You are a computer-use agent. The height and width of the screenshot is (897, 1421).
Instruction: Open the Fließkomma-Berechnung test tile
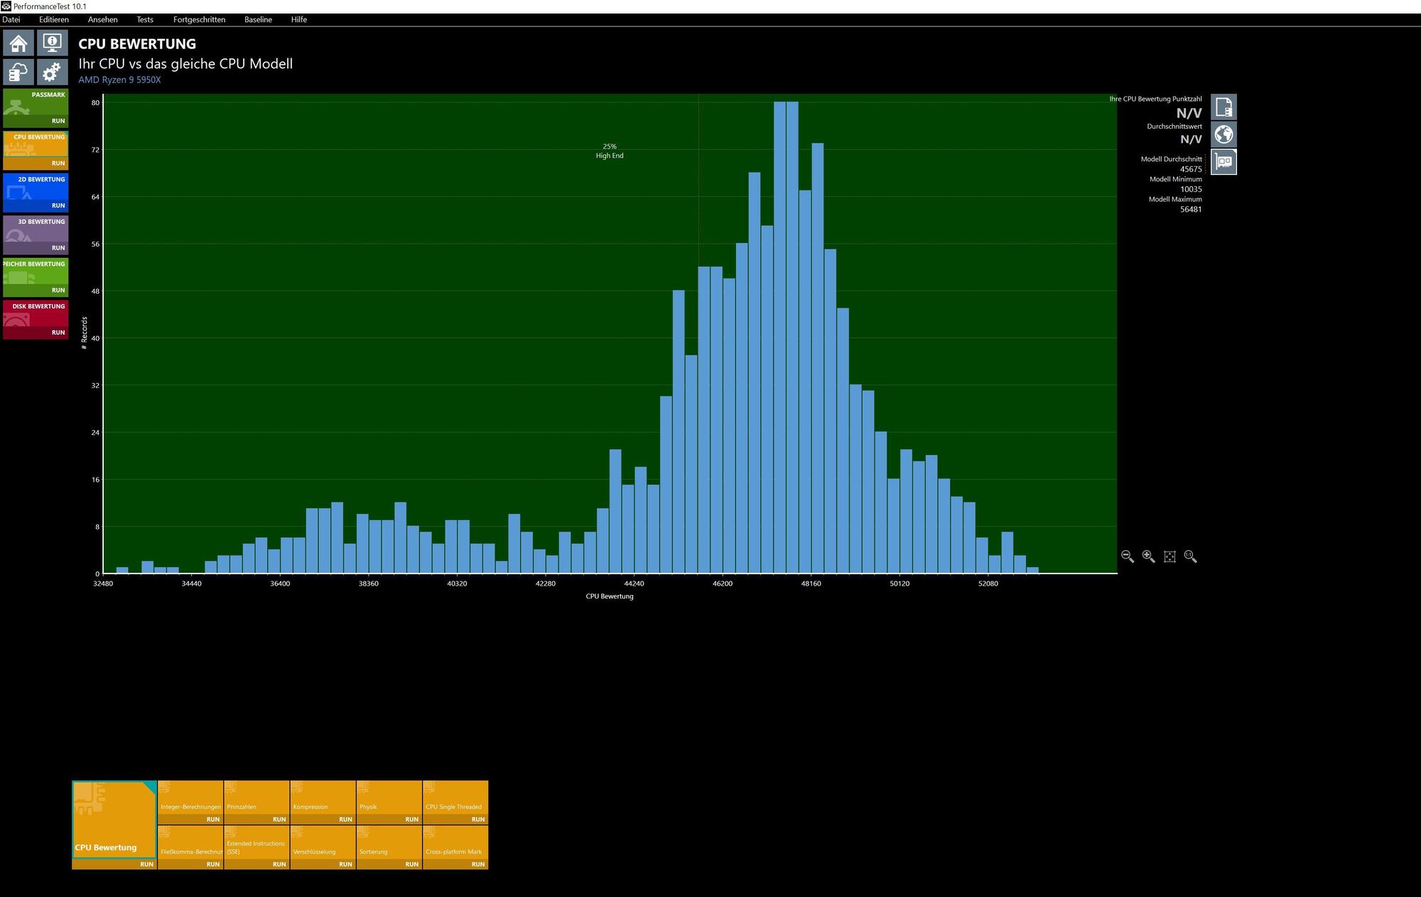pos(190,843)
